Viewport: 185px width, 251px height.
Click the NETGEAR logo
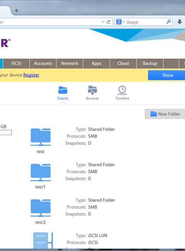tap(5, 43)
